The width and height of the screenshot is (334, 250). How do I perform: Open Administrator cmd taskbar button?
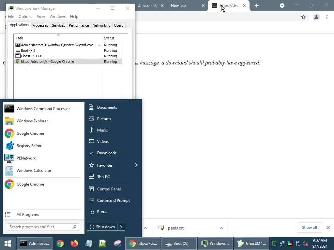click(x=35, y=243)
